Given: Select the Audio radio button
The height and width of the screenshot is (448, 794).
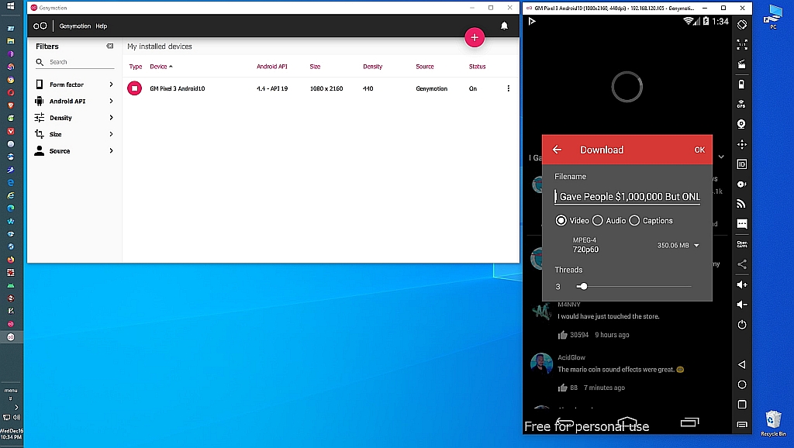Looking at the screenshot, I should pyautogui.click(x=598, y=221).
